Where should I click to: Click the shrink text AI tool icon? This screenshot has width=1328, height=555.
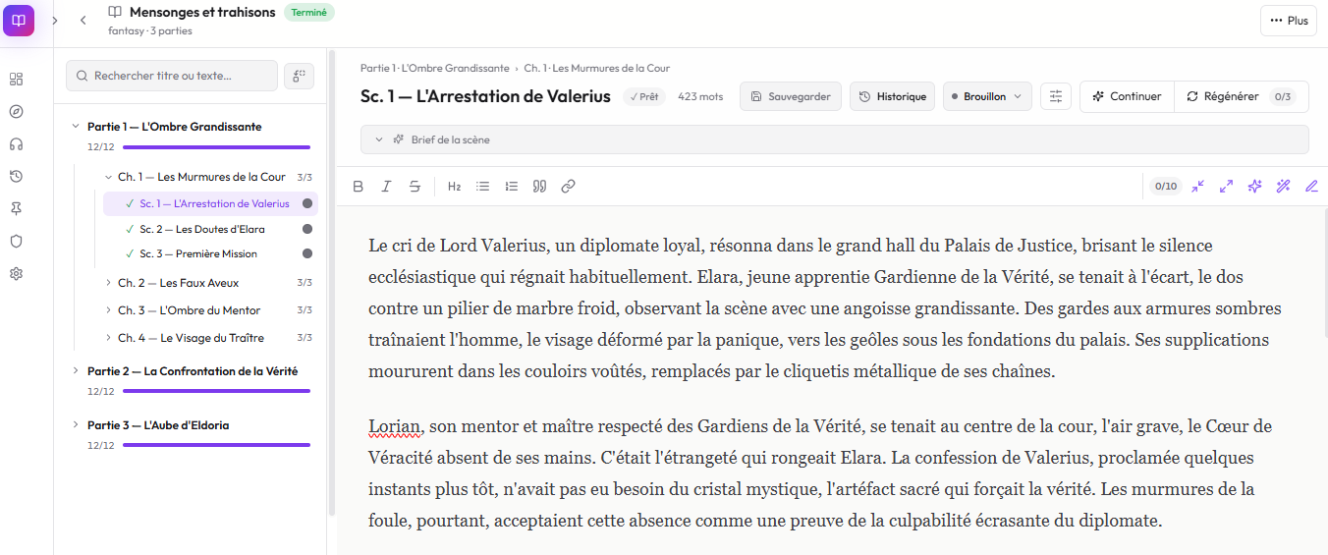point(1197,187)
